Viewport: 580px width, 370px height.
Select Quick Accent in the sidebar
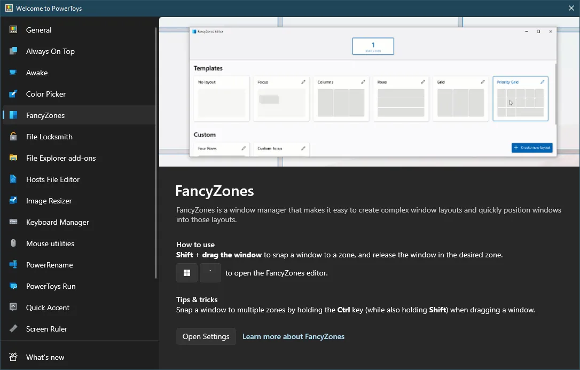point(48,308)
